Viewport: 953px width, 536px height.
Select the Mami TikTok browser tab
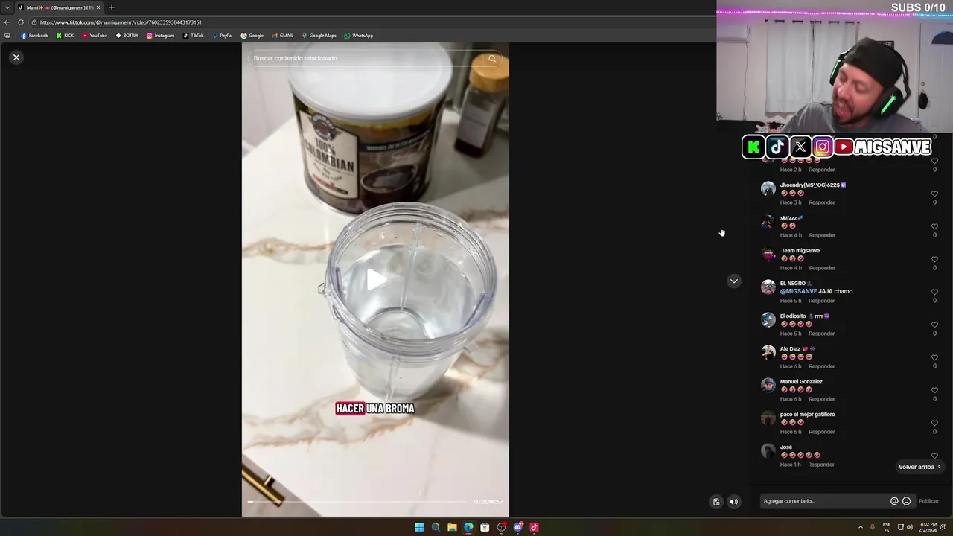coord(60,7)
